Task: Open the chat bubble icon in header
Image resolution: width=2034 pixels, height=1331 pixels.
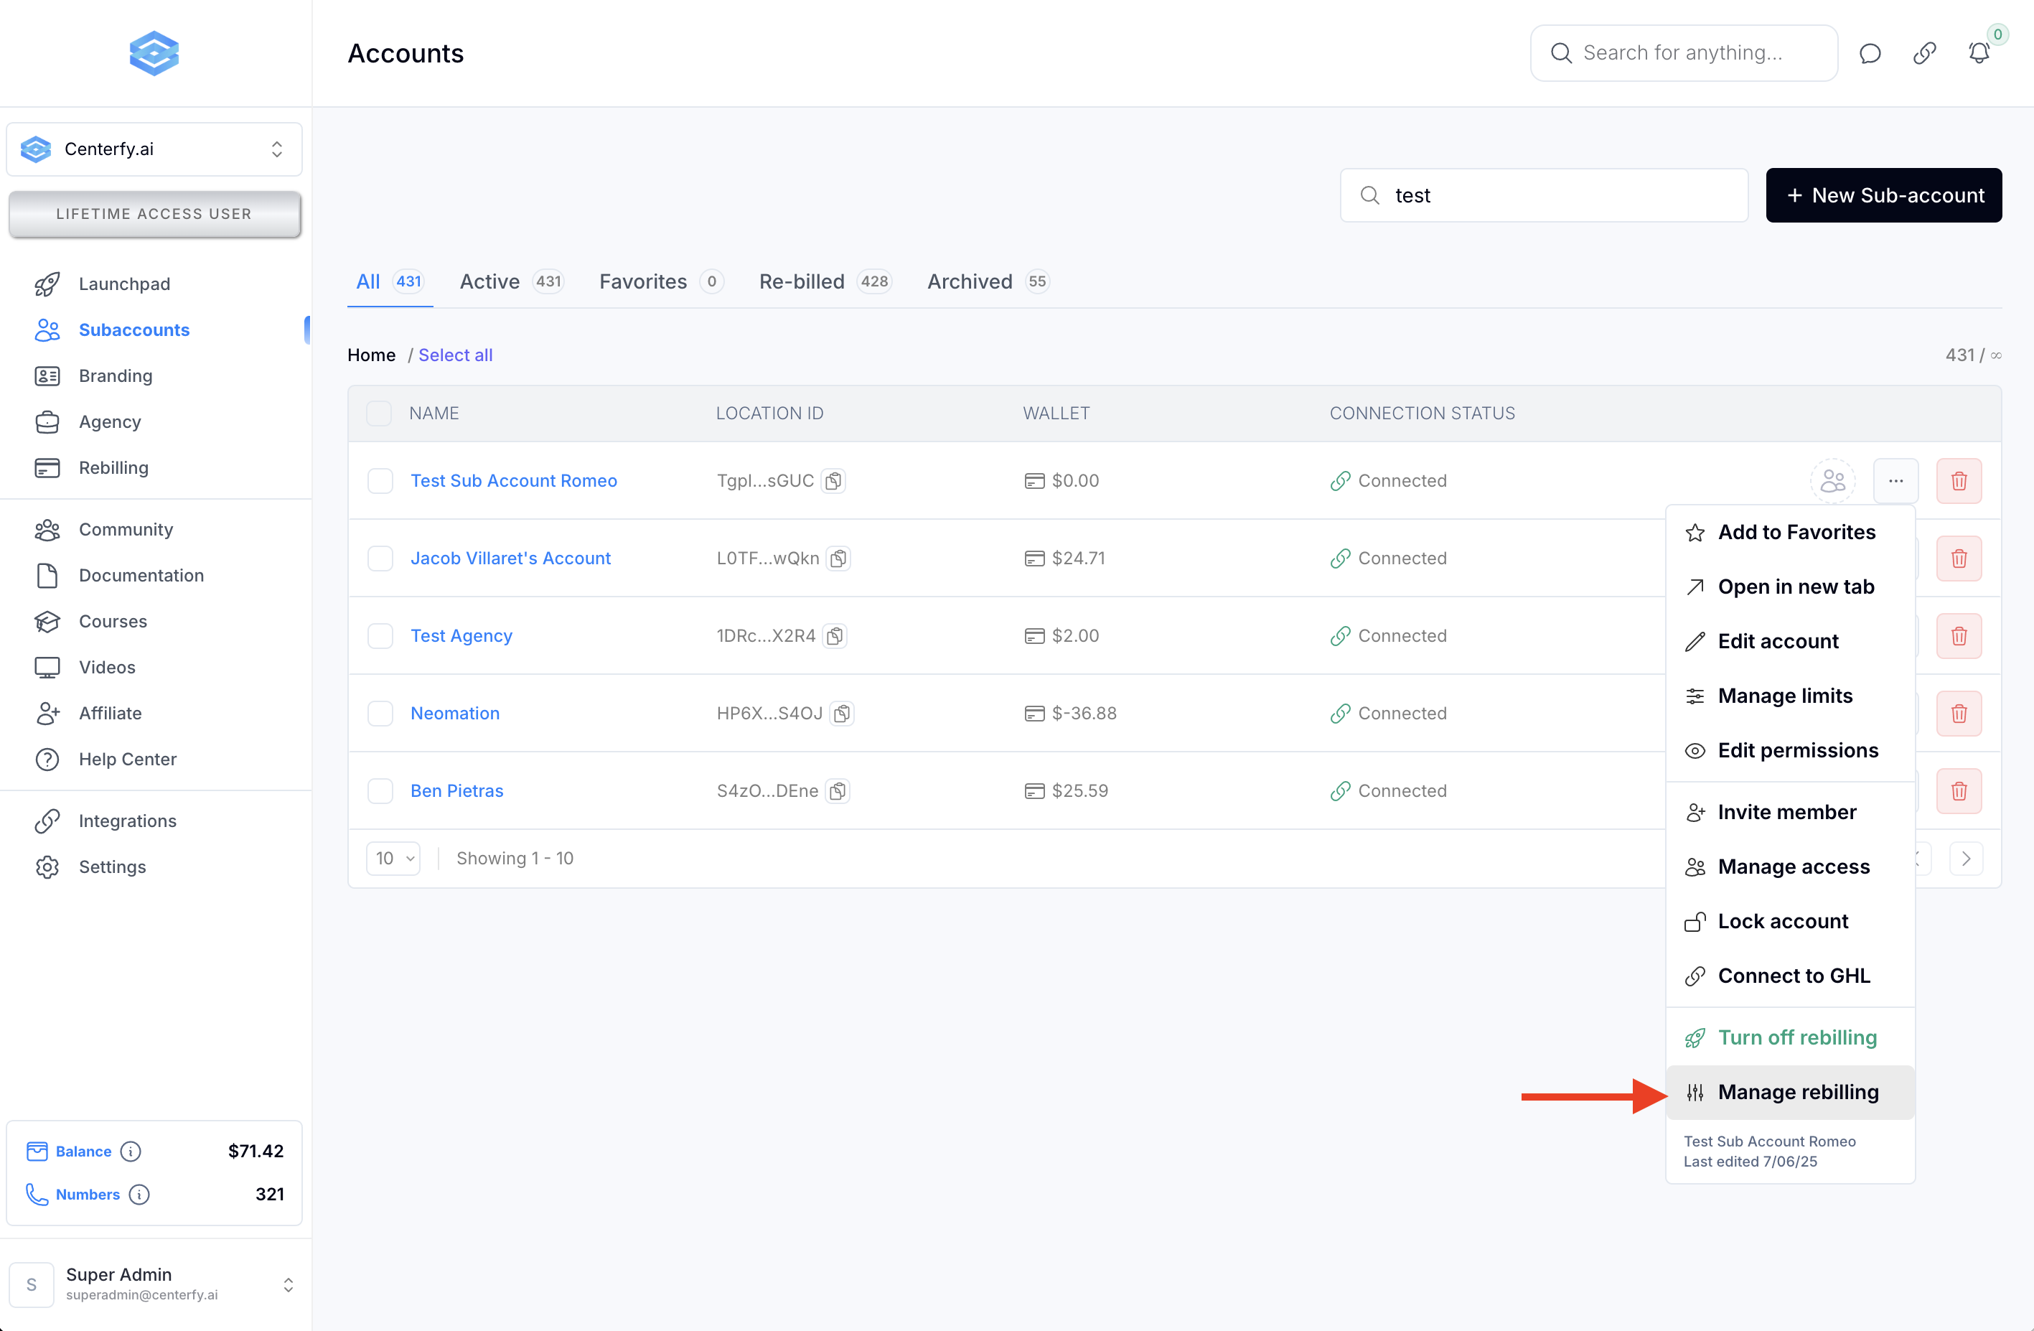Action: pos(1870,53)
